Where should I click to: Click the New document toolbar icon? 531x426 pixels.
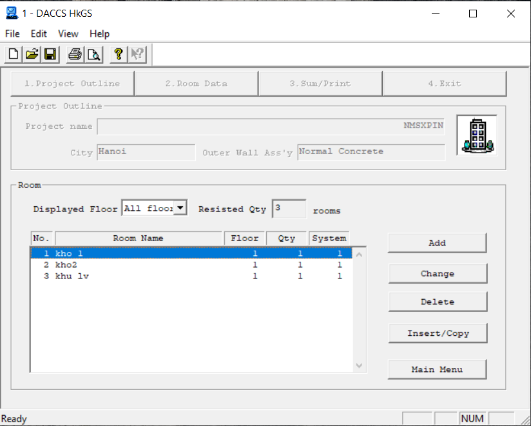[x=14, y=55]
